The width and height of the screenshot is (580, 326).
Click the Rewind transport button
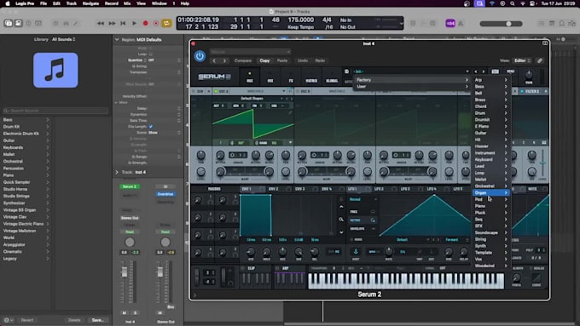point(101,23)
